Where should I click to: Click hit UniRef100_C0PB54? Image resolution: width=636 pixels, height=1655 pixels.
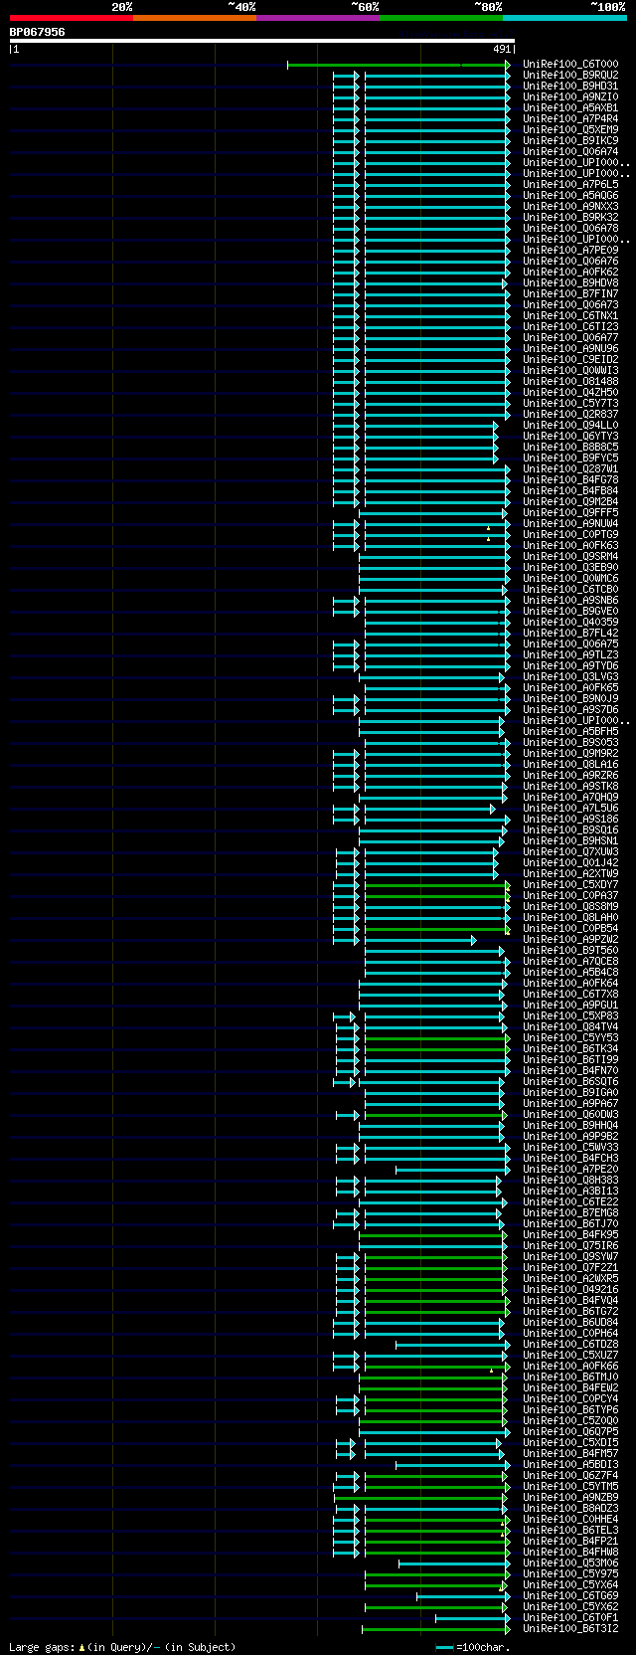click(570, 929)
